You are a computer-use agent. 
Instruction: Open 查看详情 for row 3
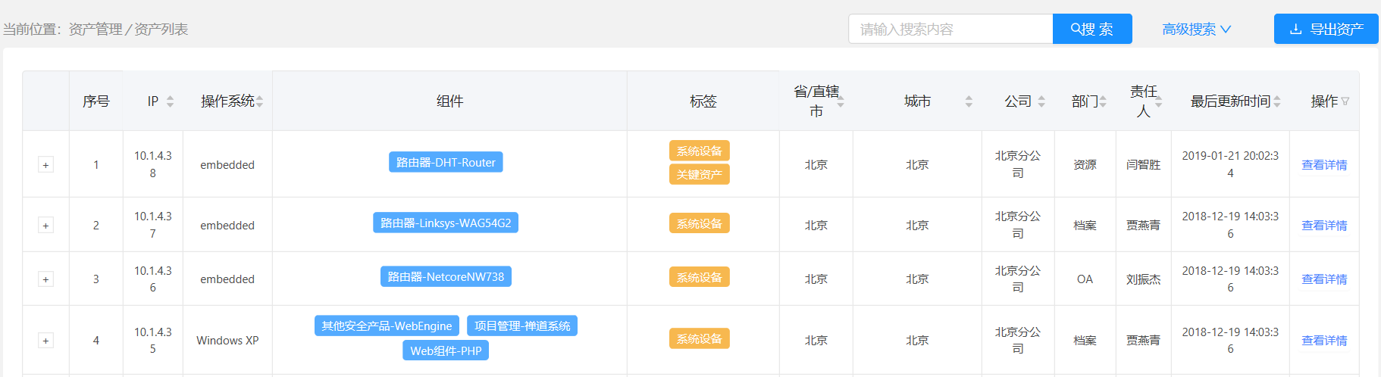click(x=1324, y=279)
